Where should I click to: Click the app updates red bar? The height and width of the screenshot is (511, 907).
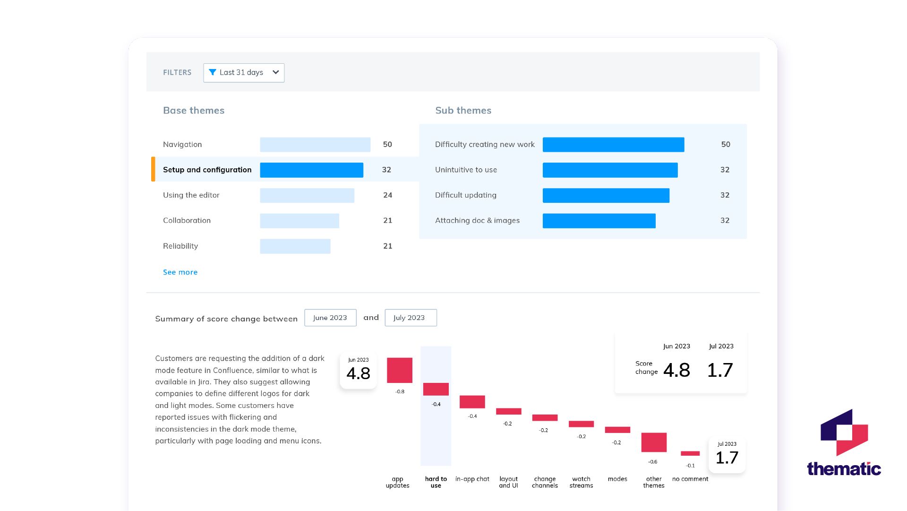point(399,370)
